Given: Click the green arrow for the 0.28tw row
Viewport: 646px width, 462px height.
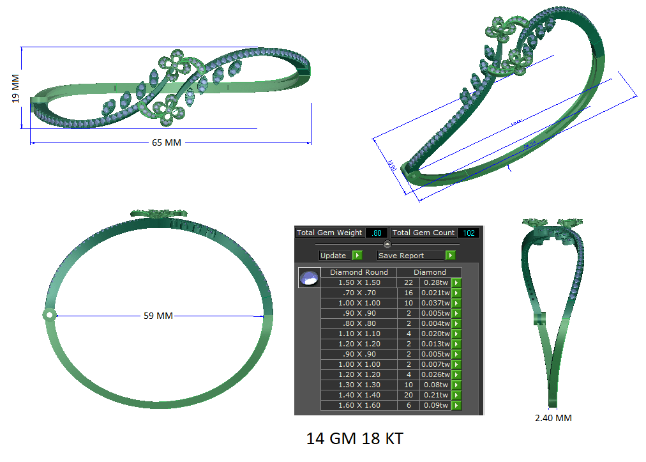Looking at the screenshot, I should (456, 282).
